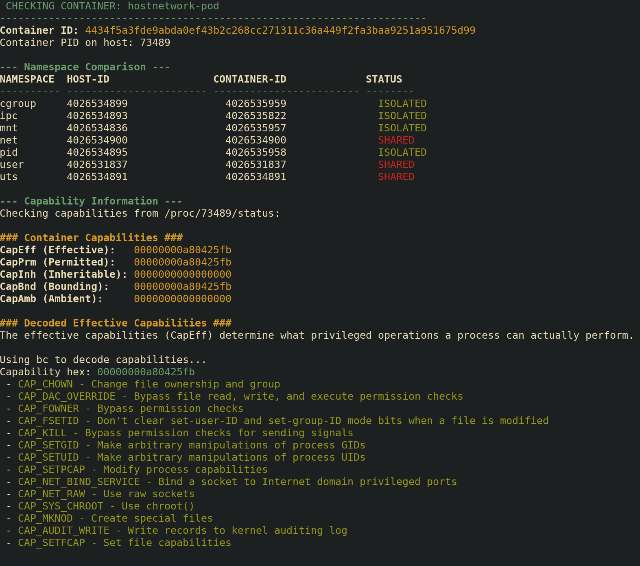Viewport: 640px width, 566px height.
Task: Click the pid namespace container ID 4026535958
Action: pos(256,152)
